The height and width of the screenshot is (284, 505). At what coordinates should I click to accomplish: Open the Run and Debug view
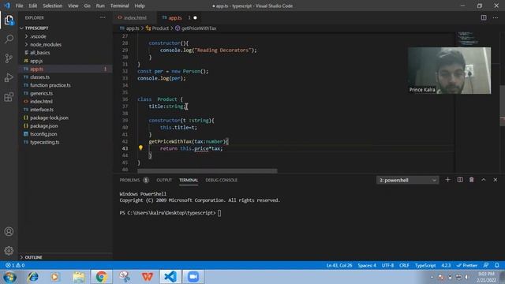click(x=9, y=77)
